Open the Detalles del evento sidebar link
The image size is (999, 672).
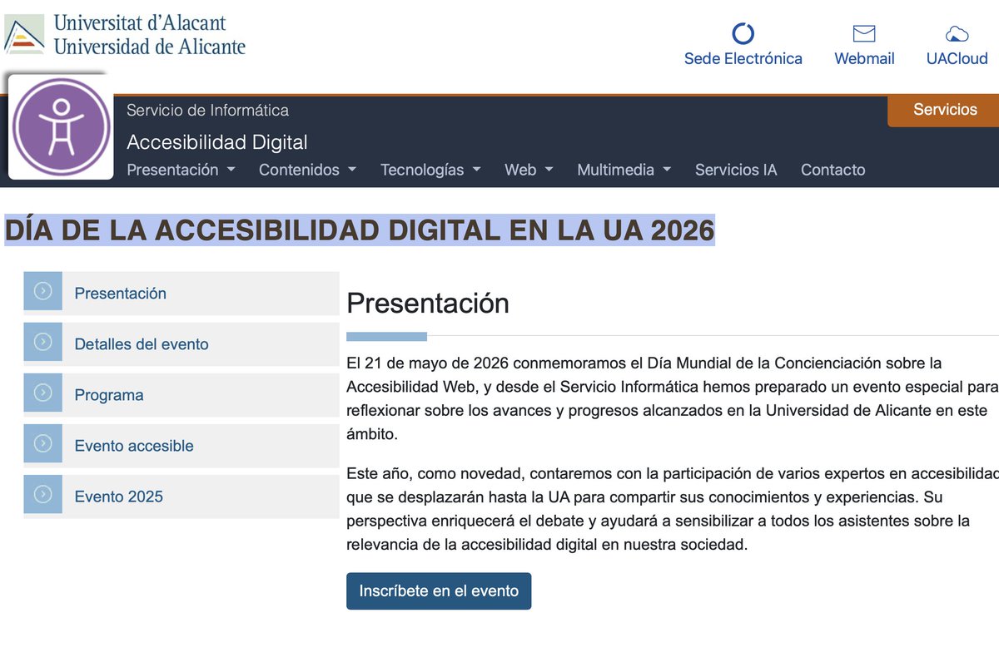pyautogui.click(x=142, y=343)
